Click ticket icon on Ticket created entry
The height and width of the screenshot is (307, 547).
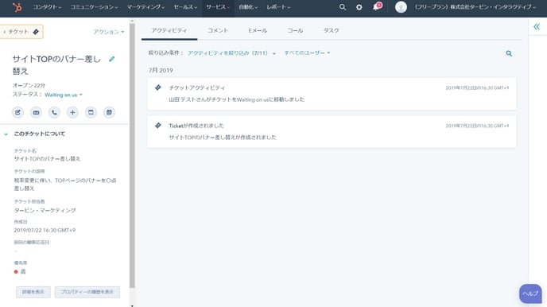point(158,125)
